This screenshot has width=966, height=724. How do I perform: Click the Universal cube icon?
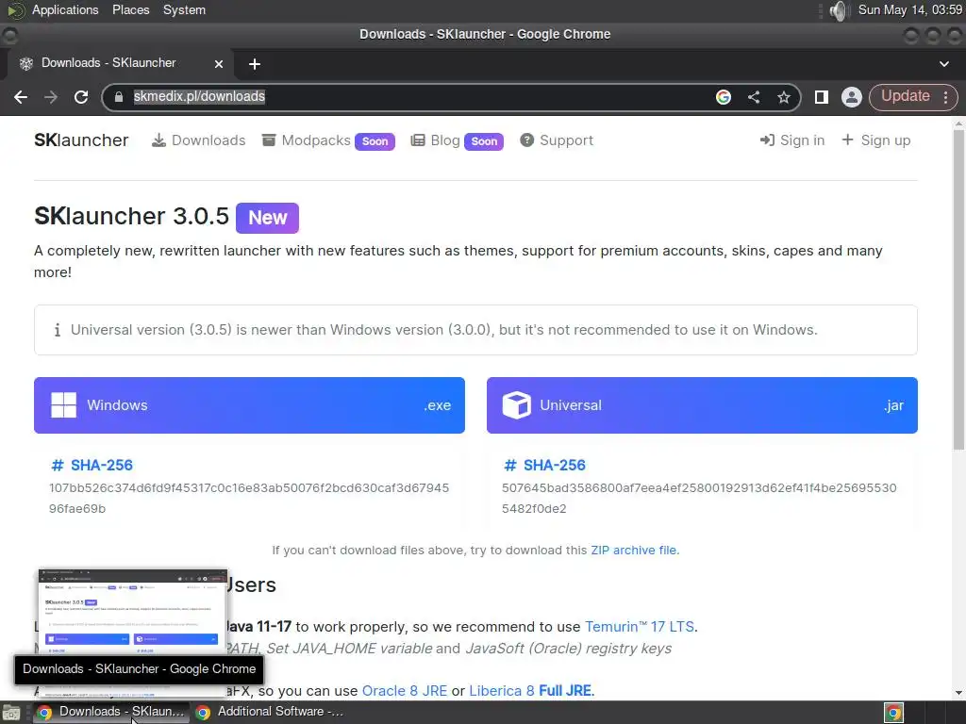[x=516, y=405]
